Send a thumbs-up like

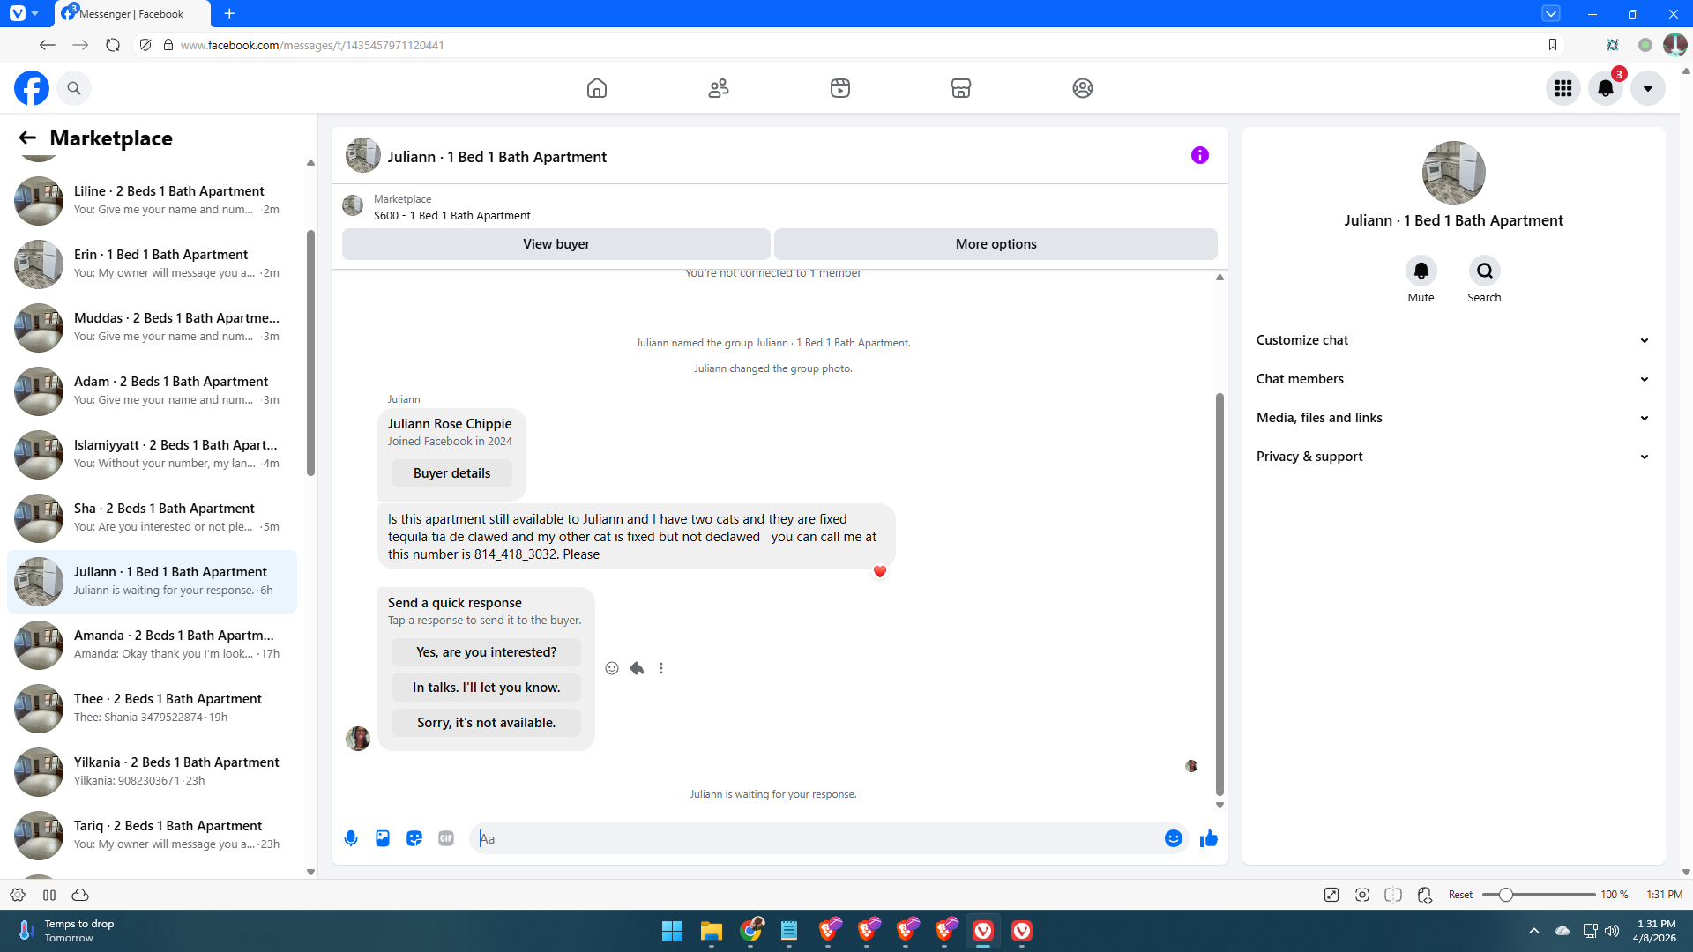click(1208, 838)
